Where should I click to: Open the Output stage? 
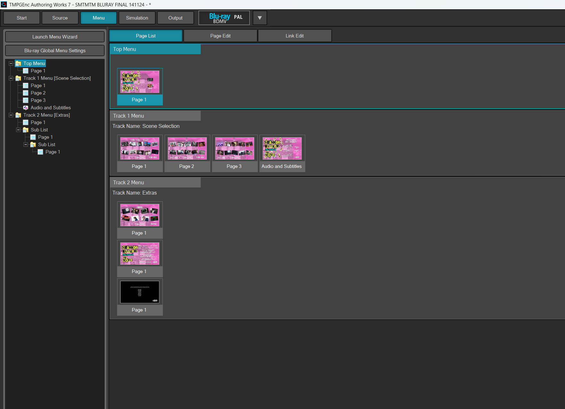[175, 18]
